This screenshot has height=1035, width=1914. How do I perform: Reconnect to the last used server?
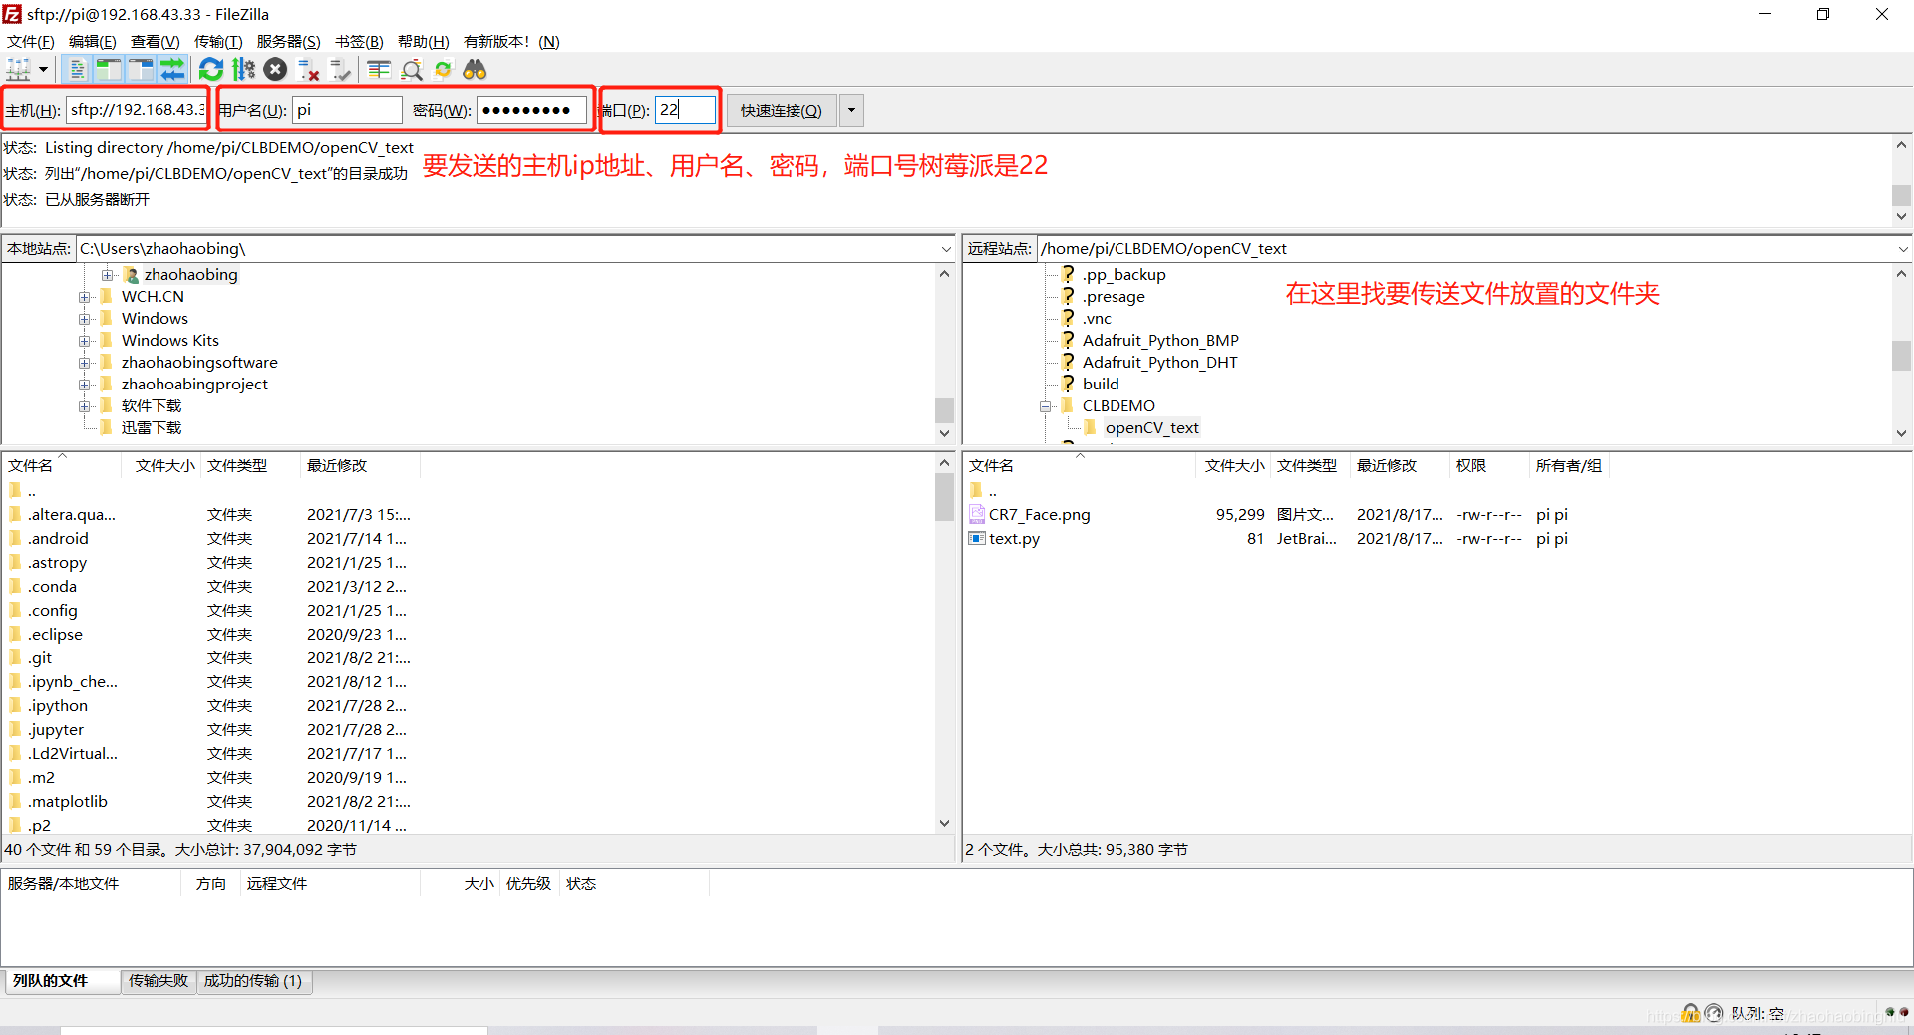[x=340, y=70]
